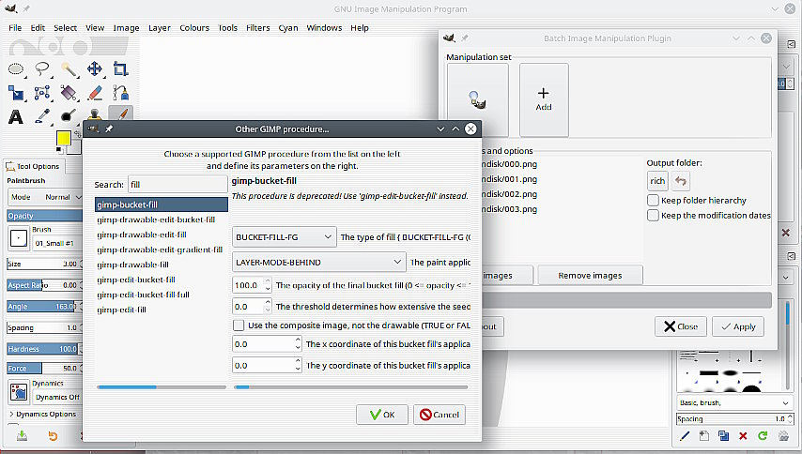Click the Search field containing 'fill'

177,185
